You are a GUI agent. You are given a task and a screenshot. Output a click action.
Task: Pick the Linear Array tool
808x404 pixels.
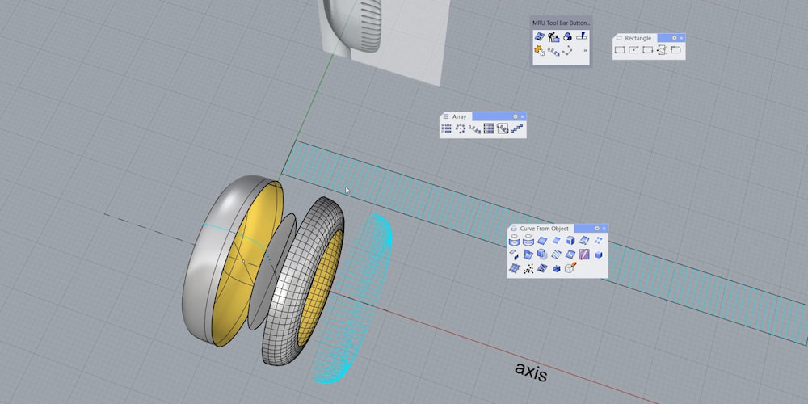[x=516, y=128]
